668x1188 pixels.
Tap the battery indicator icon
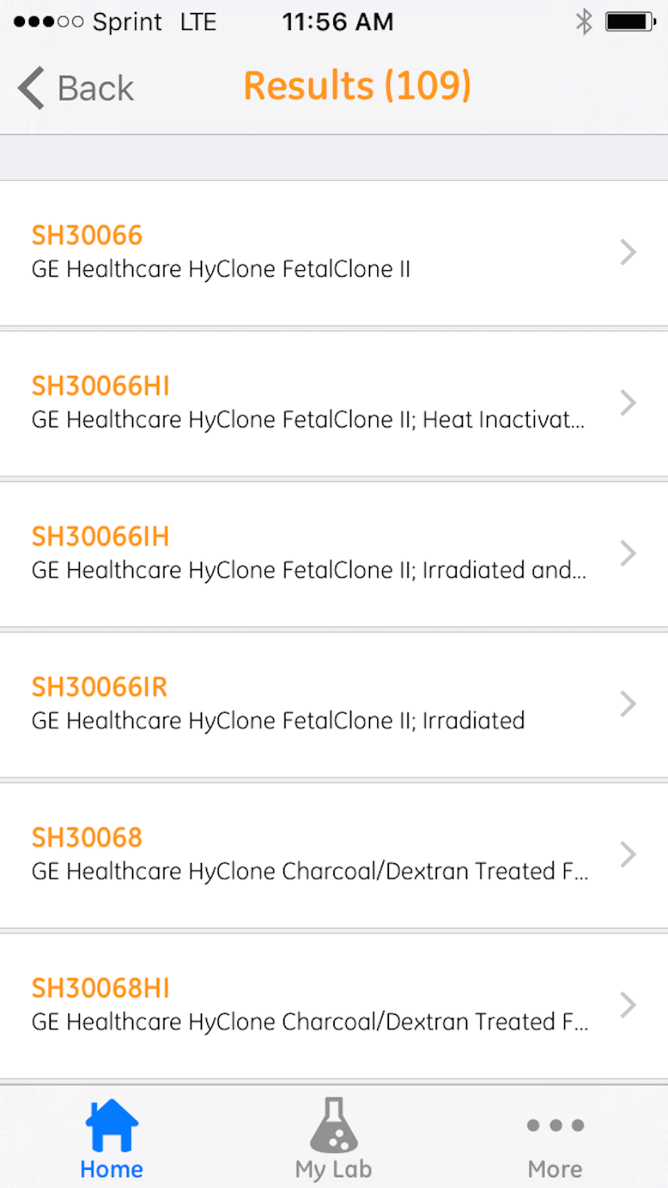(x=631, y=21)
